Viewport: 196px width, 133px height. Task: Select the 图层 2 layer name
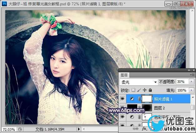(x=159, y=108)
